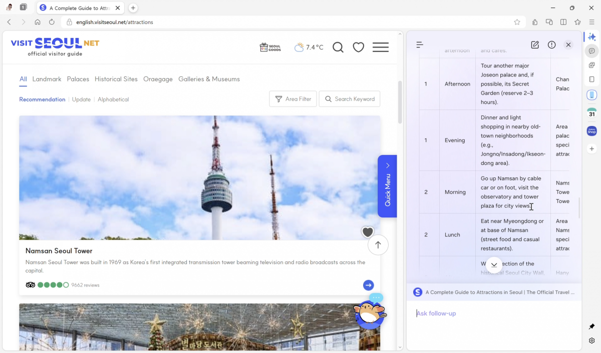Viewport: 601px width, 353px height.
Task: Start a new chat with the compose icon
Action: (x=535, y=45)
